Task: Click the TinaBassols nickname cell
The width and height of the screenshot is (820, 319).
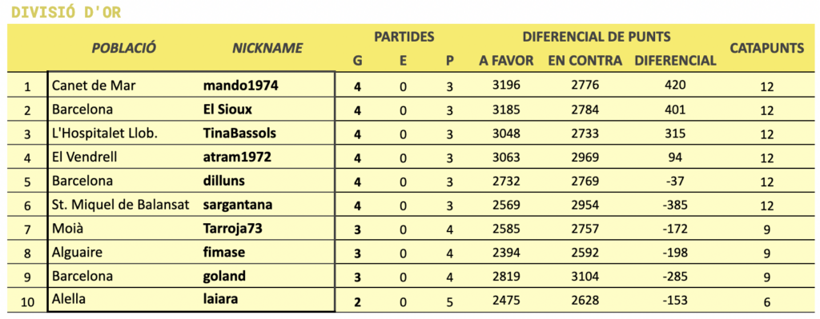Action: [x=239, y=134]
